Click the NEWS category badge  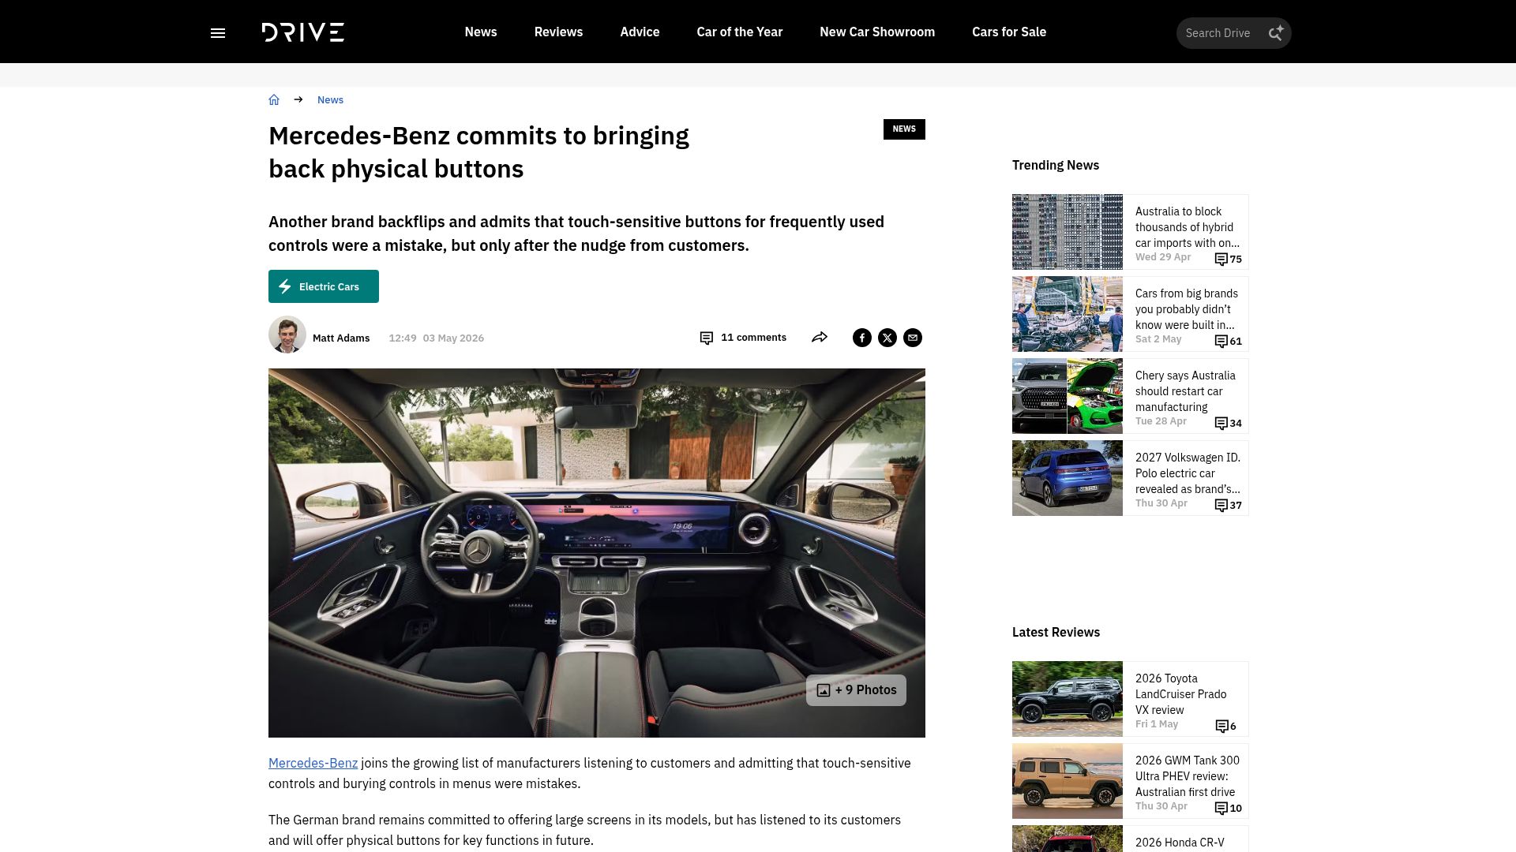[904, 129]
